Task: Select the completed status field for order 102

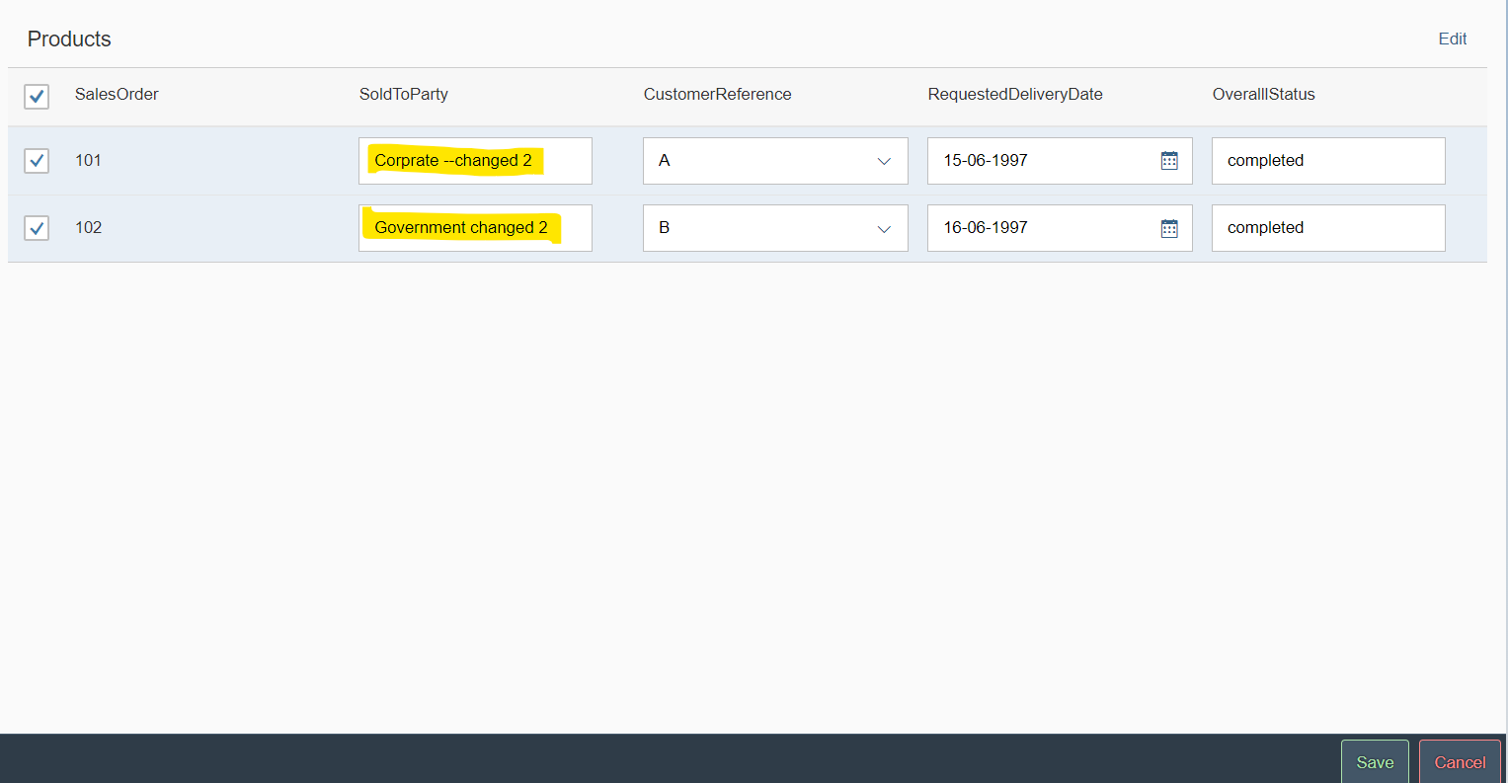Action: click(1327, 227)
